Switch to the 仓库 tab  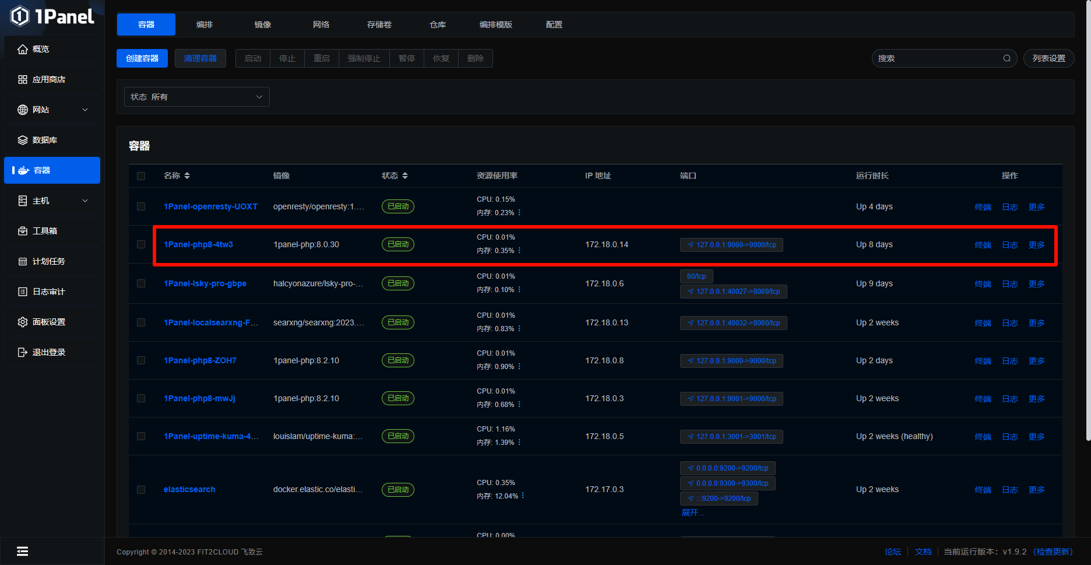438,24
